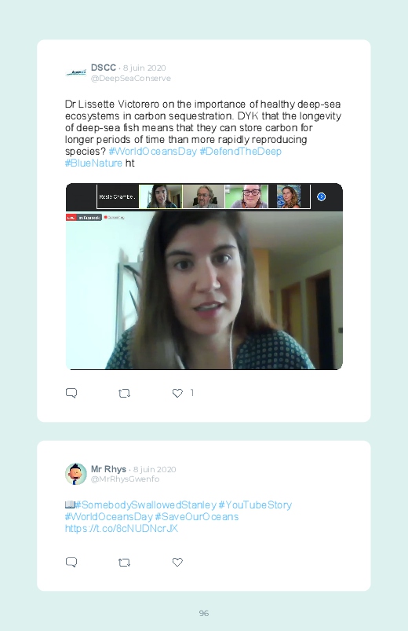Image resolution: width=408 pixels, height=631 pixels.
Task: Open #SaveOurOceans hashtag
Action: point(197,516)
